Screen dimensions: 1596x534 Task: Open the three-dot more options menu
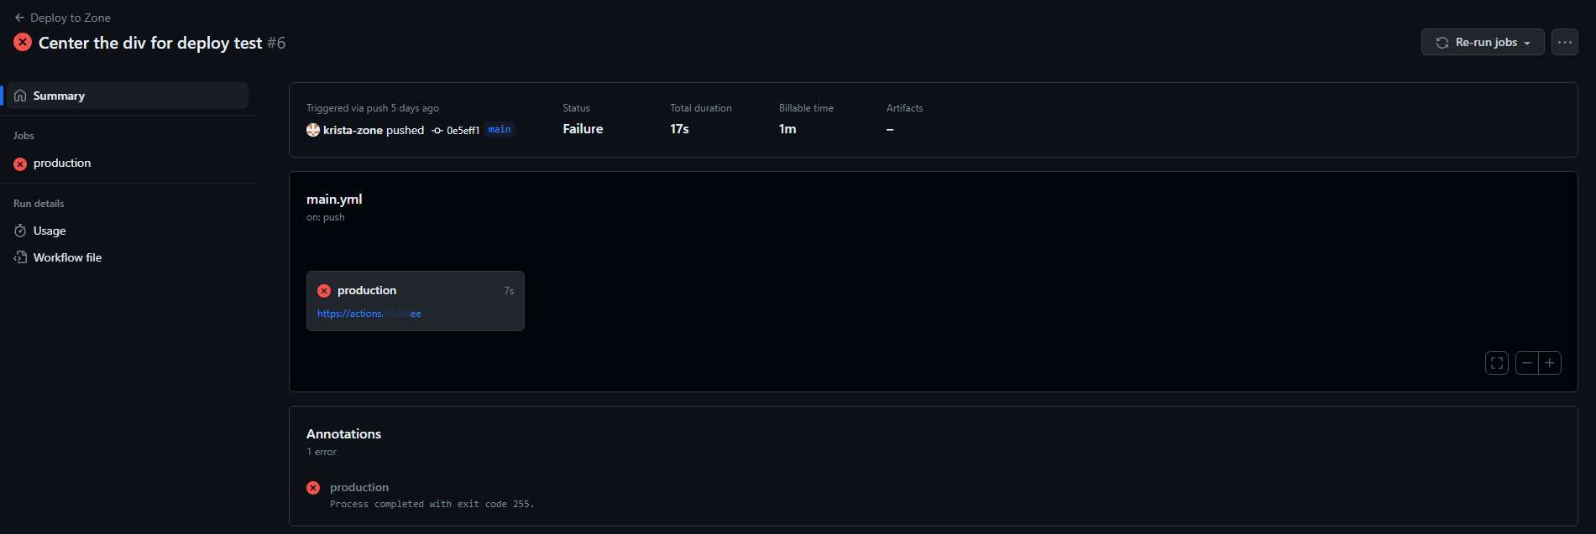click(x=1564, y=42)
